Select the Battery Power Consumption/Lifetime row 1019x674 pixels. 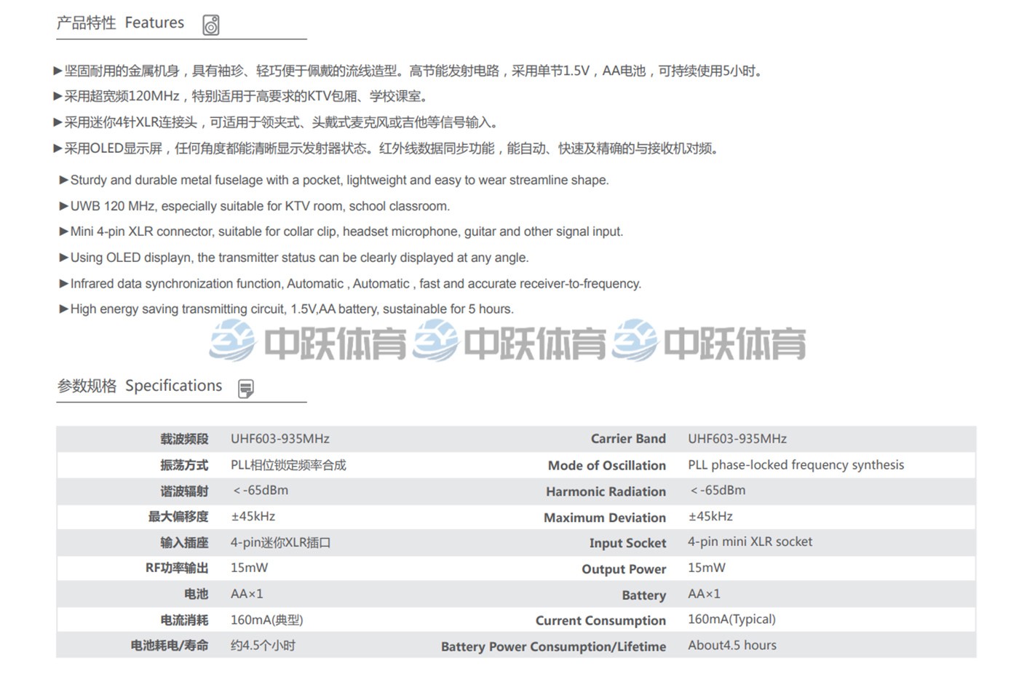click(553, 646)
